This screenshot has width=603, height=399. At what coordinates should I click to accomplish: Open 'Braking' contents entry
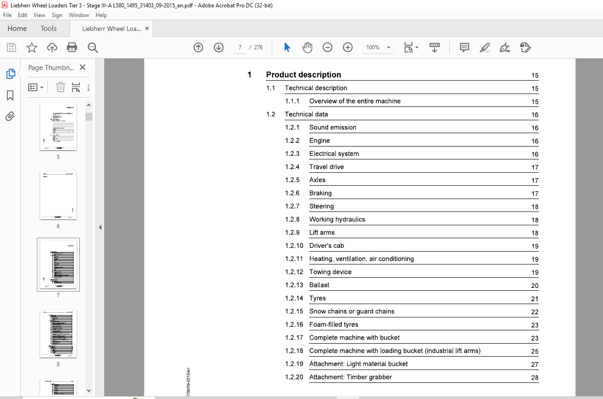click(320, 193)
